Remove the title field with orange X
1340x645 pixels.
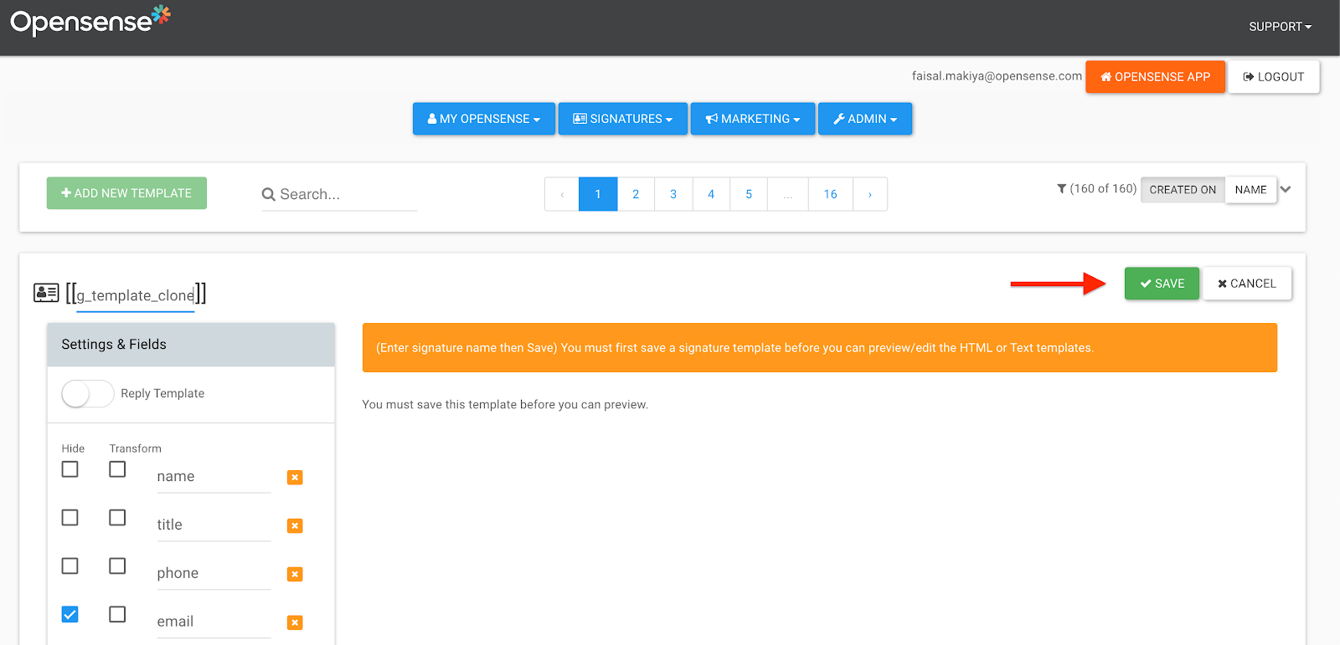295,525
